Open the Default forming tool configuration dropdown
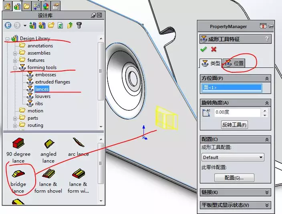The height and width of the screenshot is (214, 282). (233, 157)
